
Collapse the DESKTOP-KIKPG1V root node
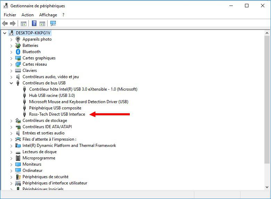pos(5,33)
